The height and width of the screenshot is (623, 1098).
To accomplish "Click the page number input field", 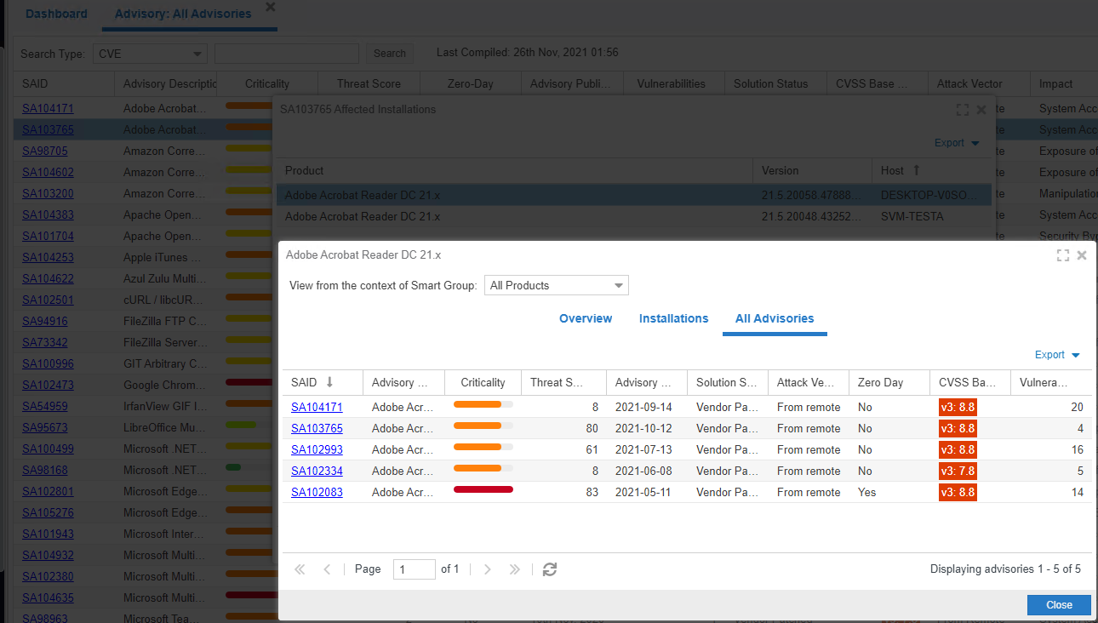I will [414, 569].
